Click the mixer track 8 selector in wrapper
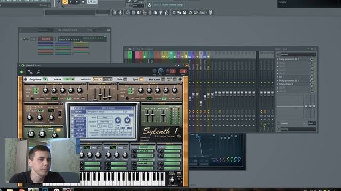The height and width of the screenshot is (191, 341). click(x=183, y=71)
